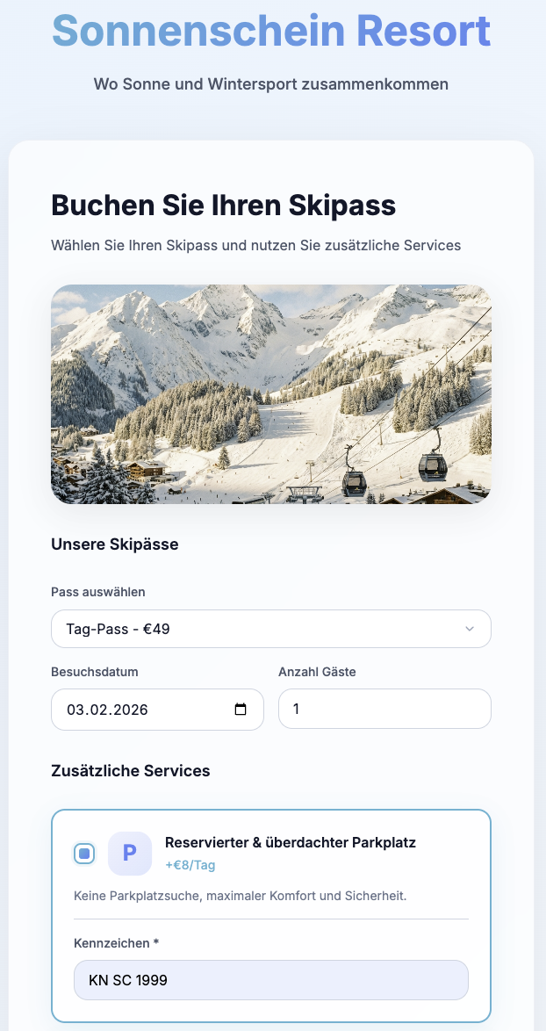Select the Reservierter & überdachter Parkplatz label
Viewport: 546px width, 1031px height.
click(291, 843)
